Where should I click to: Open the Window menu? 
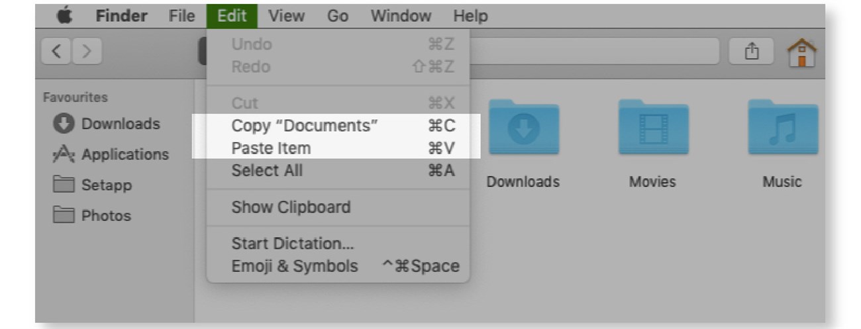399,16
